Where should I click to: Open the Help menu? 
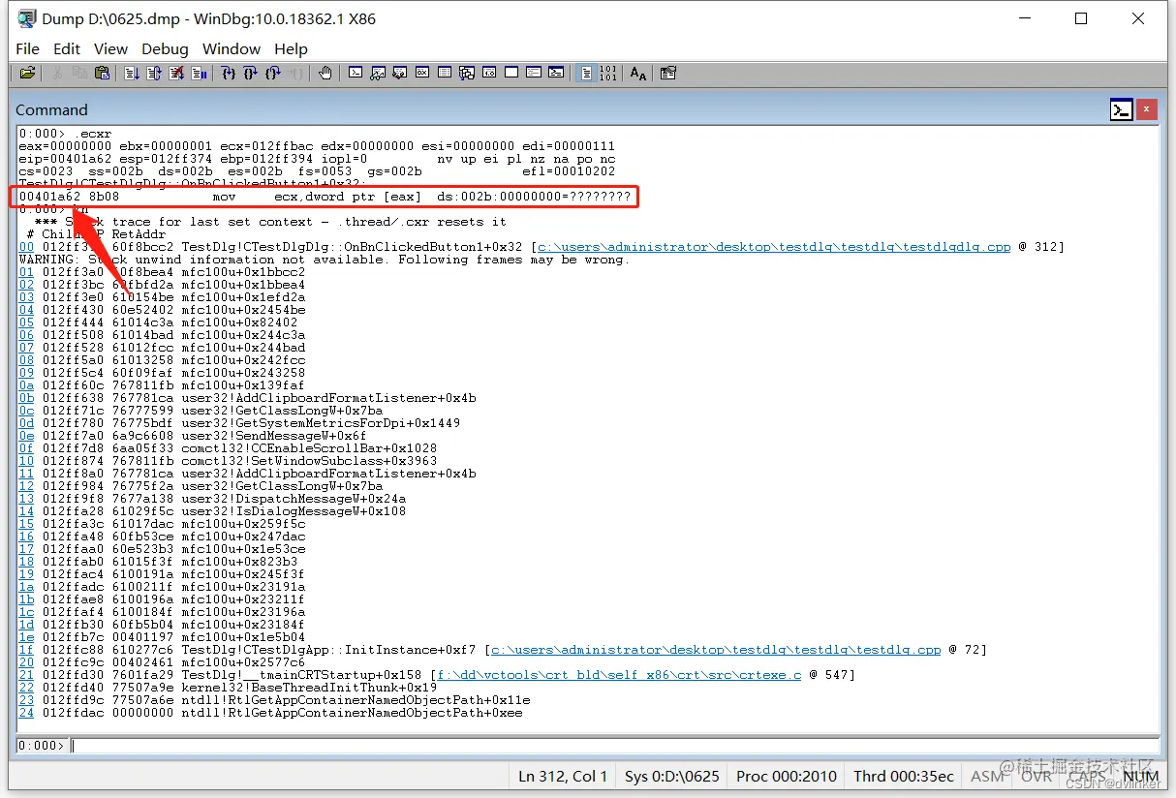click(x=291, y=48)
